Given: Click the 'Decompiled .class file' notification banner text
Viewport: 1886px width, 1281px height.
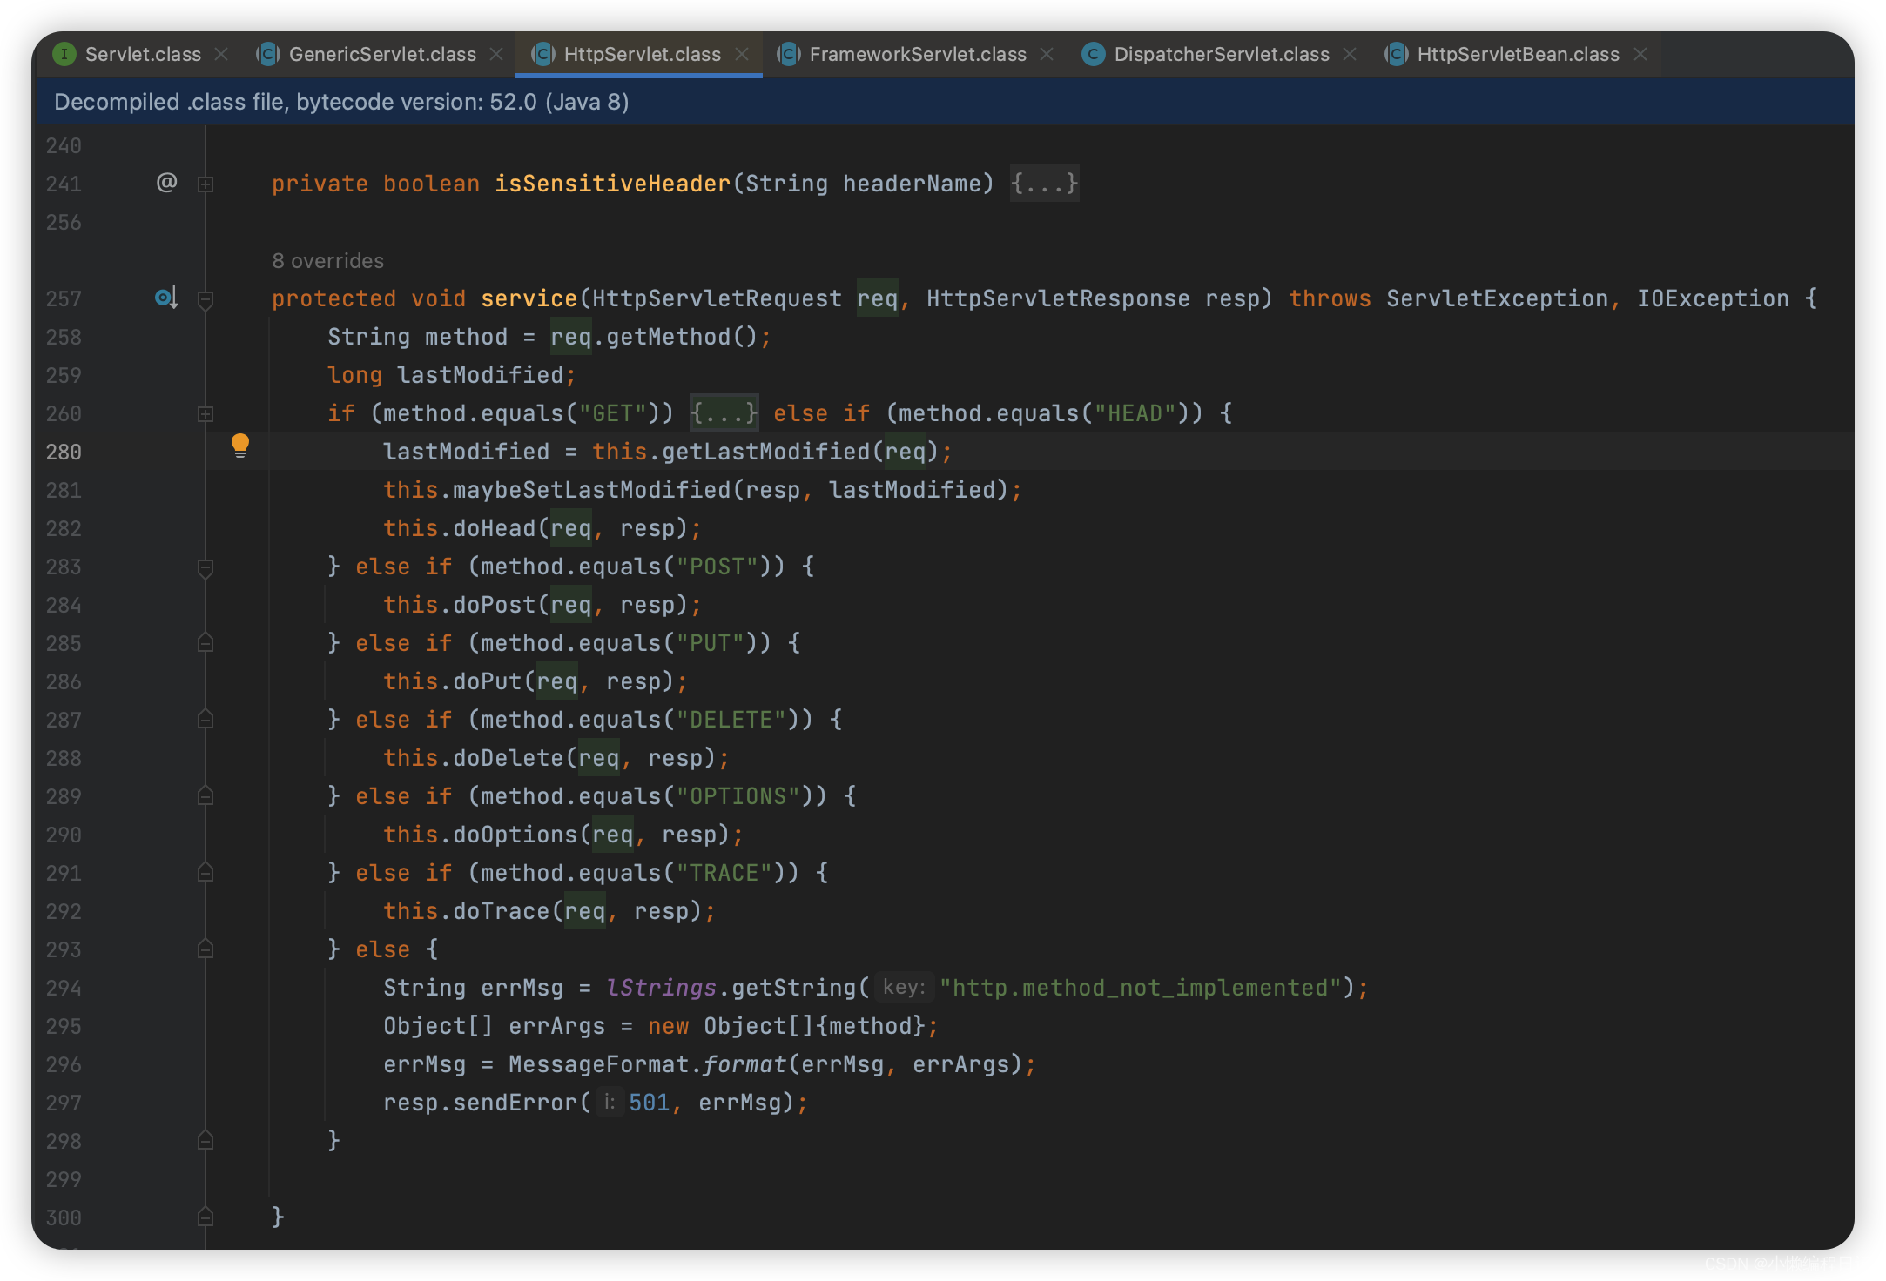Looking at the screenshot, I should pos(341,102).
